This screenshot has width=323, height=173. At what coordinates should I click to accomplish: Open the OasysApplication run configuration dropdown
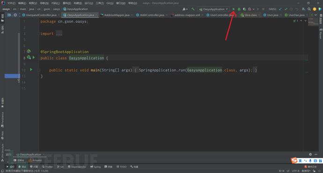click(213, 9)
